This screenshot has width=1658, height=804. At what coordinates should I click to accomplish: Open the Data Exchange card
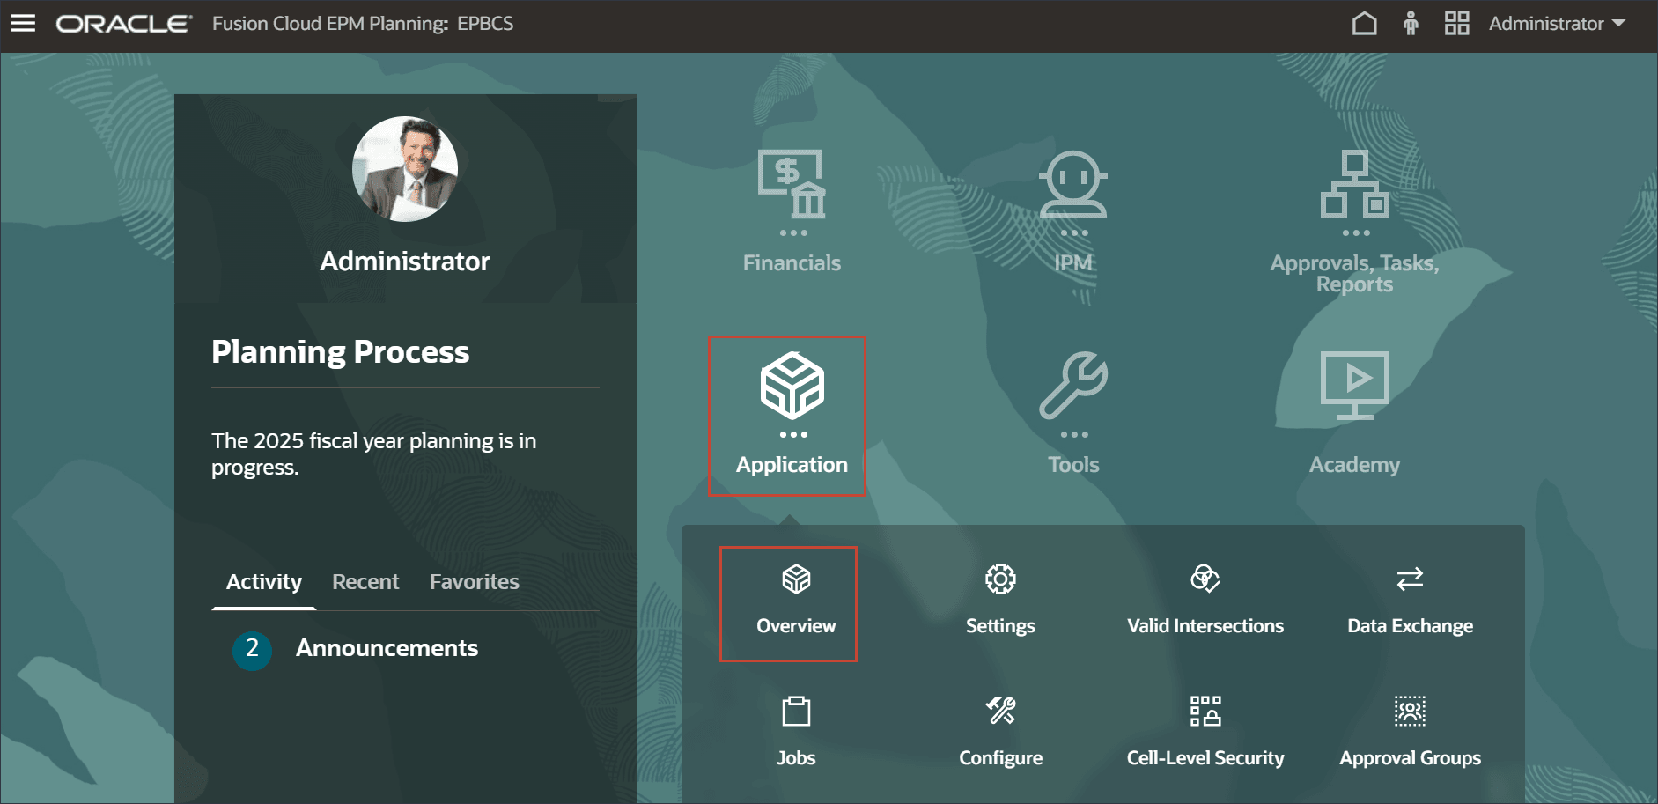tap(1410, 601)
